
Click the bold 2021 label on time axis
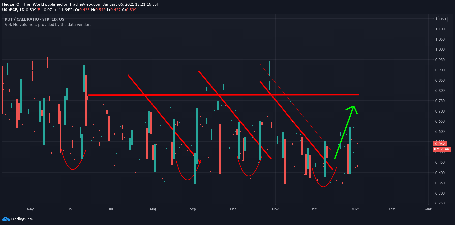[x=355, y=209]
